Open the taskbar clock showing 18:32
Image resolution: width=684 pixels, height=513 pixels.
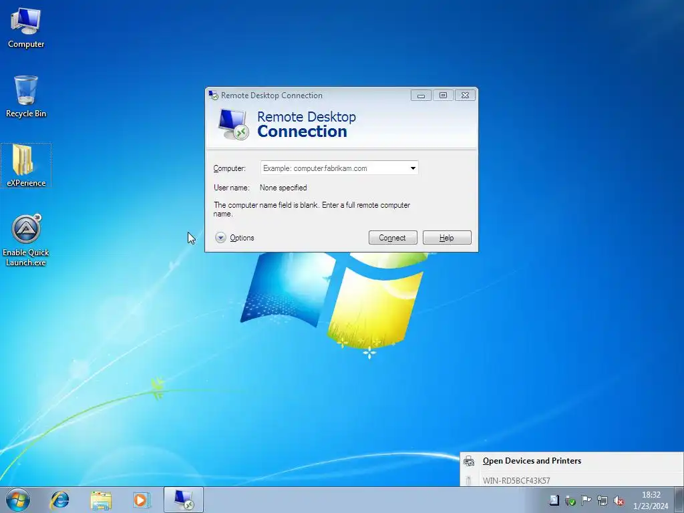click(651, 500)
